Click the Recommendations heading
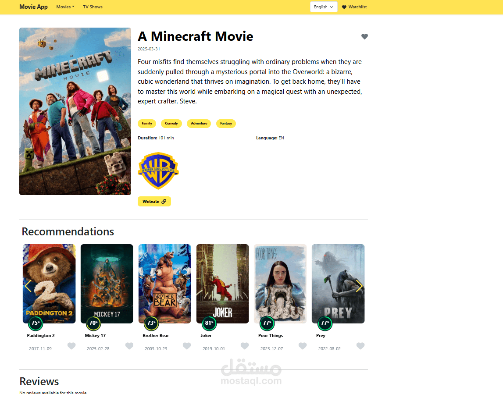503x394 pixels. tap(68, 231)
